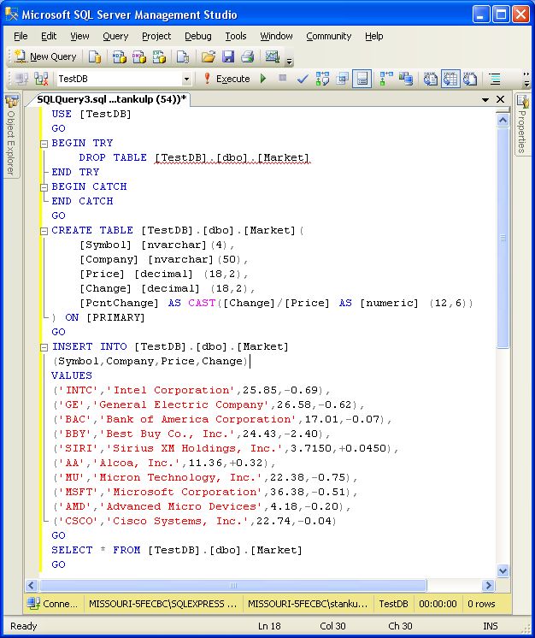Collapse the INSERT INTO code block

click(x=44, y=347)
